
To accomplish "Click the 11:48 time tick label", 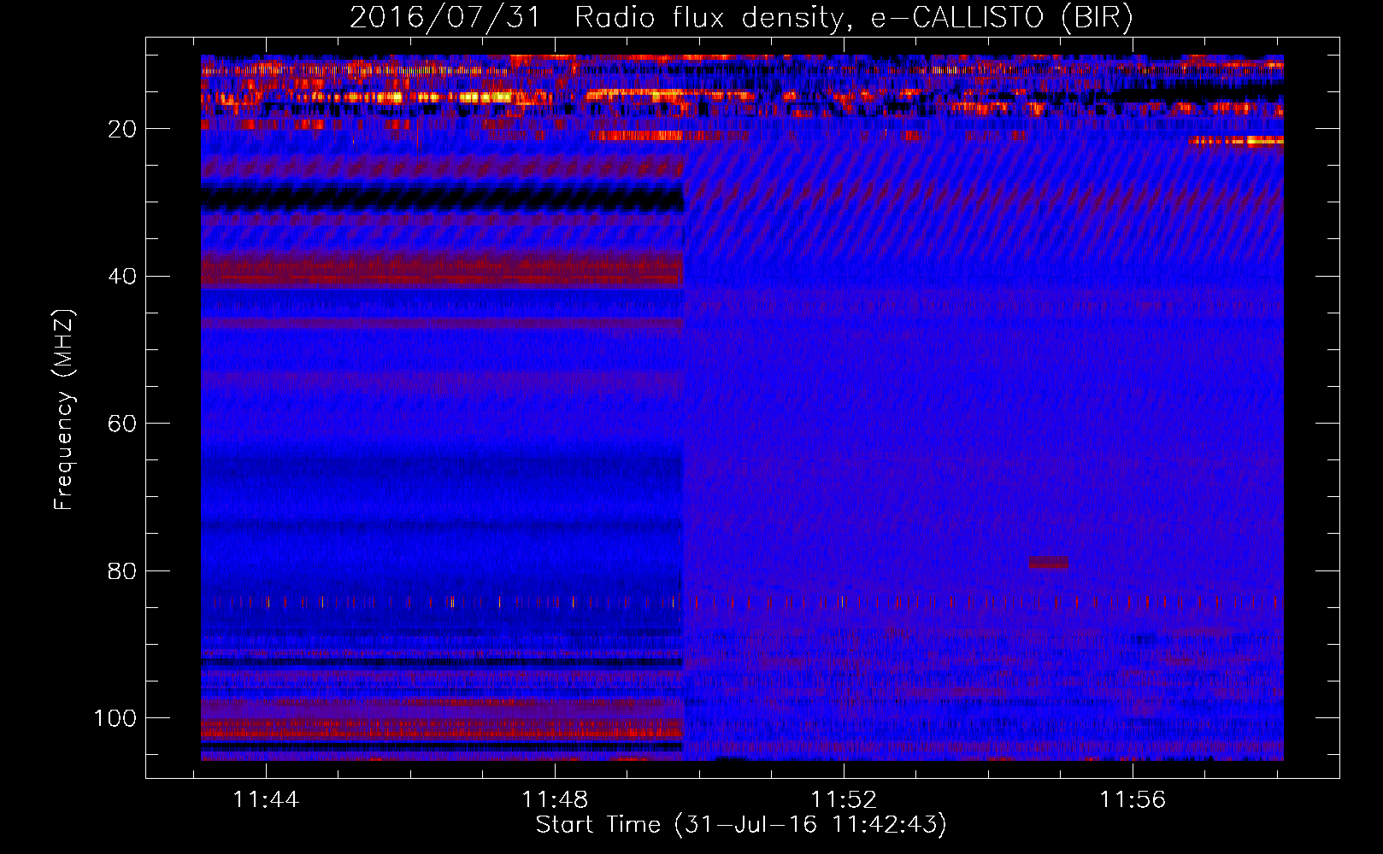I will point(555,799).
